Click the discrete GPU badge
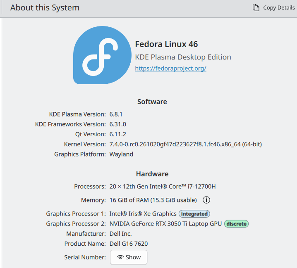The width and height of the screenshot is (297, 268). click(236, 224)
